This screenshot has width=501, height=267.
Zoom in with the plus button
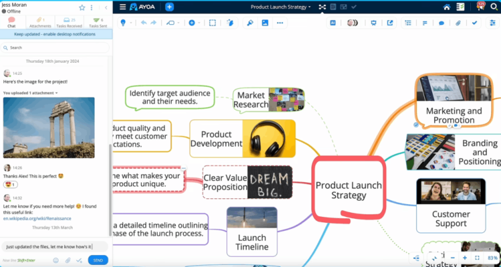point(464,258)
